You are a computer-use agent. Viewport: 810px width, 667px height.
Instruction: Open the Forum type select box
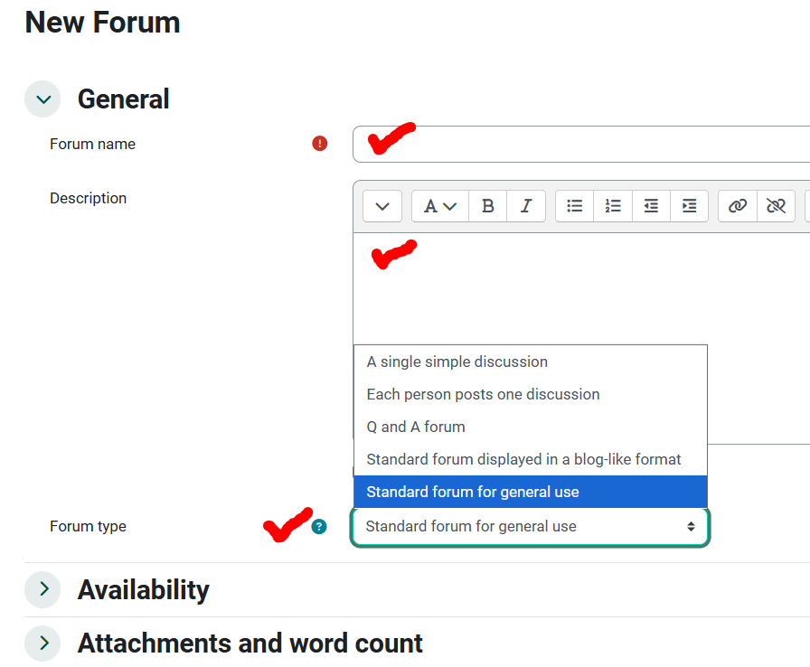coord(530,527)
